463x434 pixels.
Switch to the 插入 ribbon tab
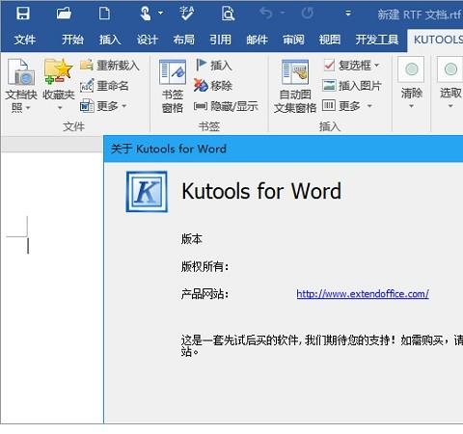pos(110,40)
